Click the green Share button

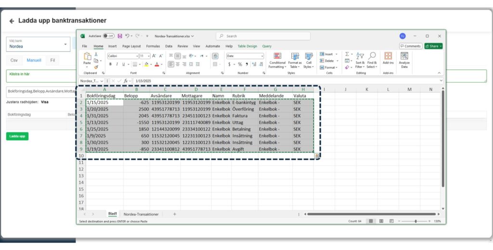coord(433,46)
